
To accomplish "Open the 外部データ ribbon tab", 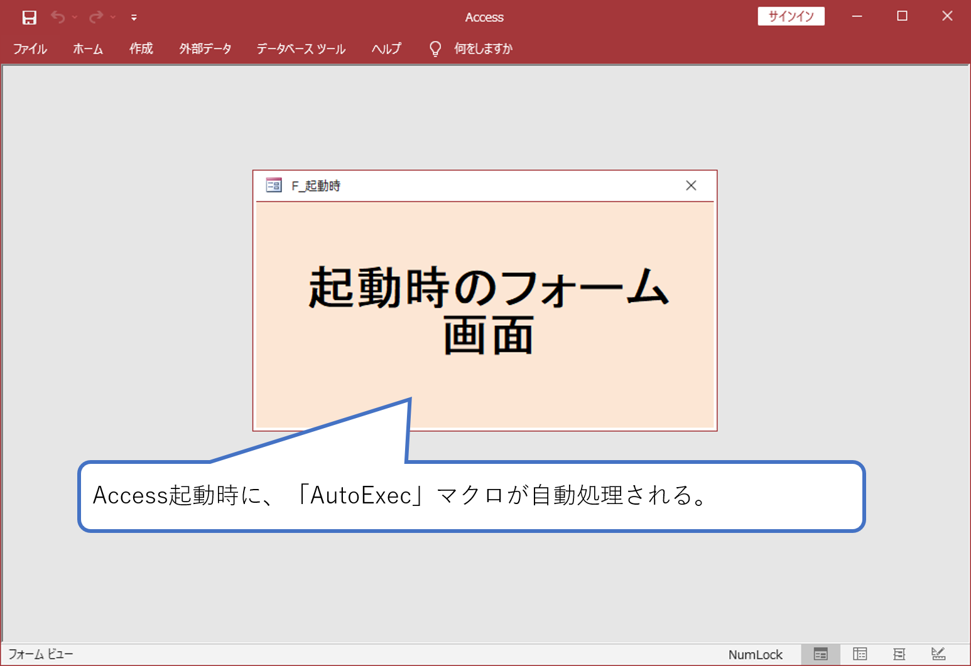I will [x=205, y=48].
